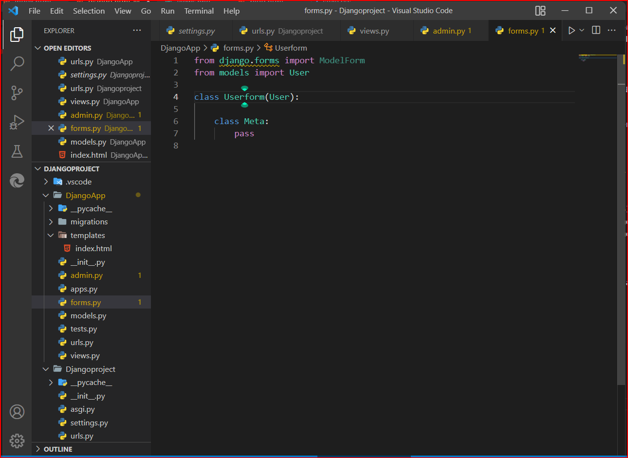Screen dimensions: 628x458
Task: Open editor More Actions ellipsis
Action: 612,30
